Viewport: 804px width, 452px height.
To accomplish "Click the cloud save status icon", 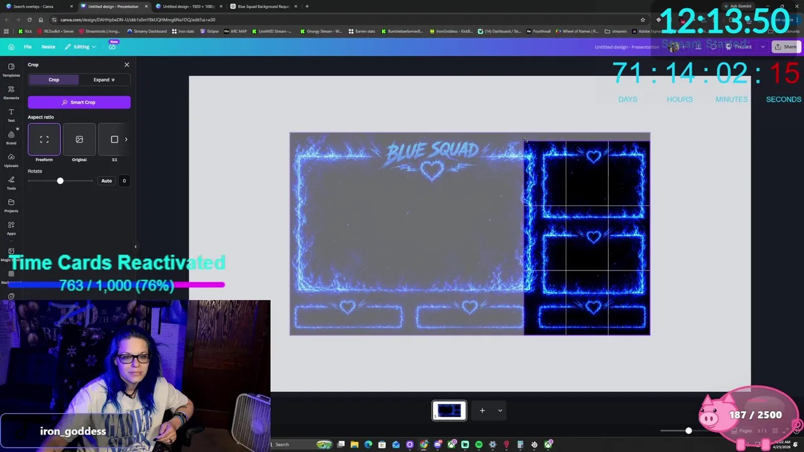I will click(x=112, y=46).
